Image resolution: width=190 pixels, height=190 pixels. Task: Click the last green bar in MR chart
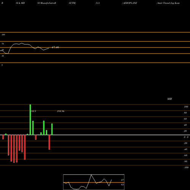52,129
